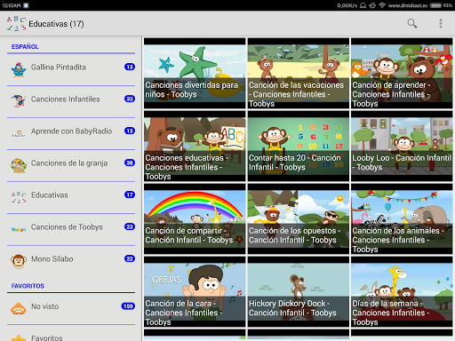Choose the Canciones de la granja icon
Viewport: 455px width, 341px height.
(19, 165)
